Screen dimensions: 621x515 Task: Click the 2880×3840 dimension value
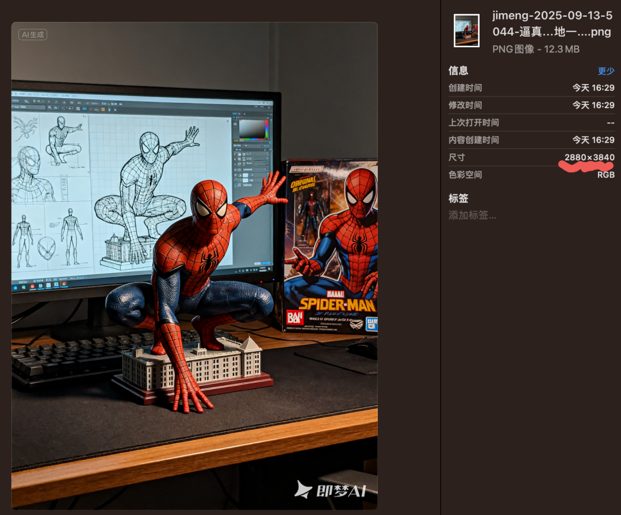coord(589,157)
